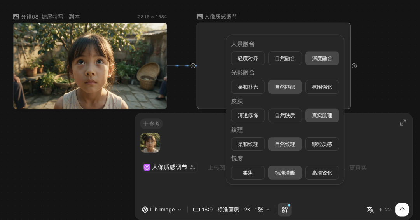Expand the prompt panel with the expand icon
This screenshot has width=420, height=220.
click(403, 122)
